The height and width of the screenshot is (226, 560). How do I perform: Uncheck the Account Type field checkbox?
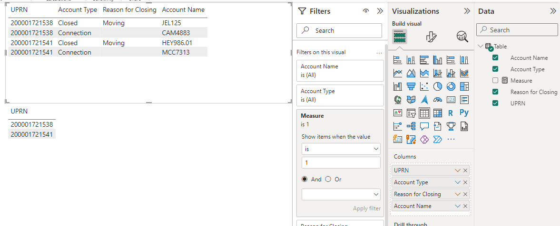[x=495, y=69]
